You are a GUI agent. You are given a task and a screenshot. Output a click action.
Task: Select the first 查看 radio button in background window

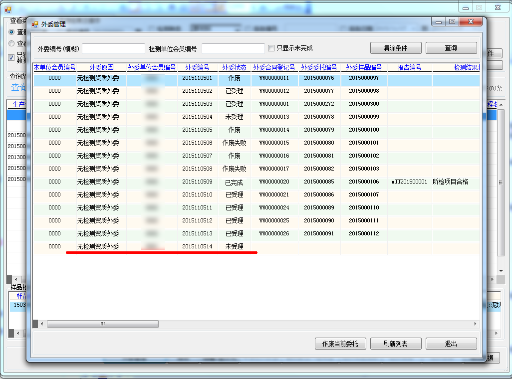coord(11,31)
